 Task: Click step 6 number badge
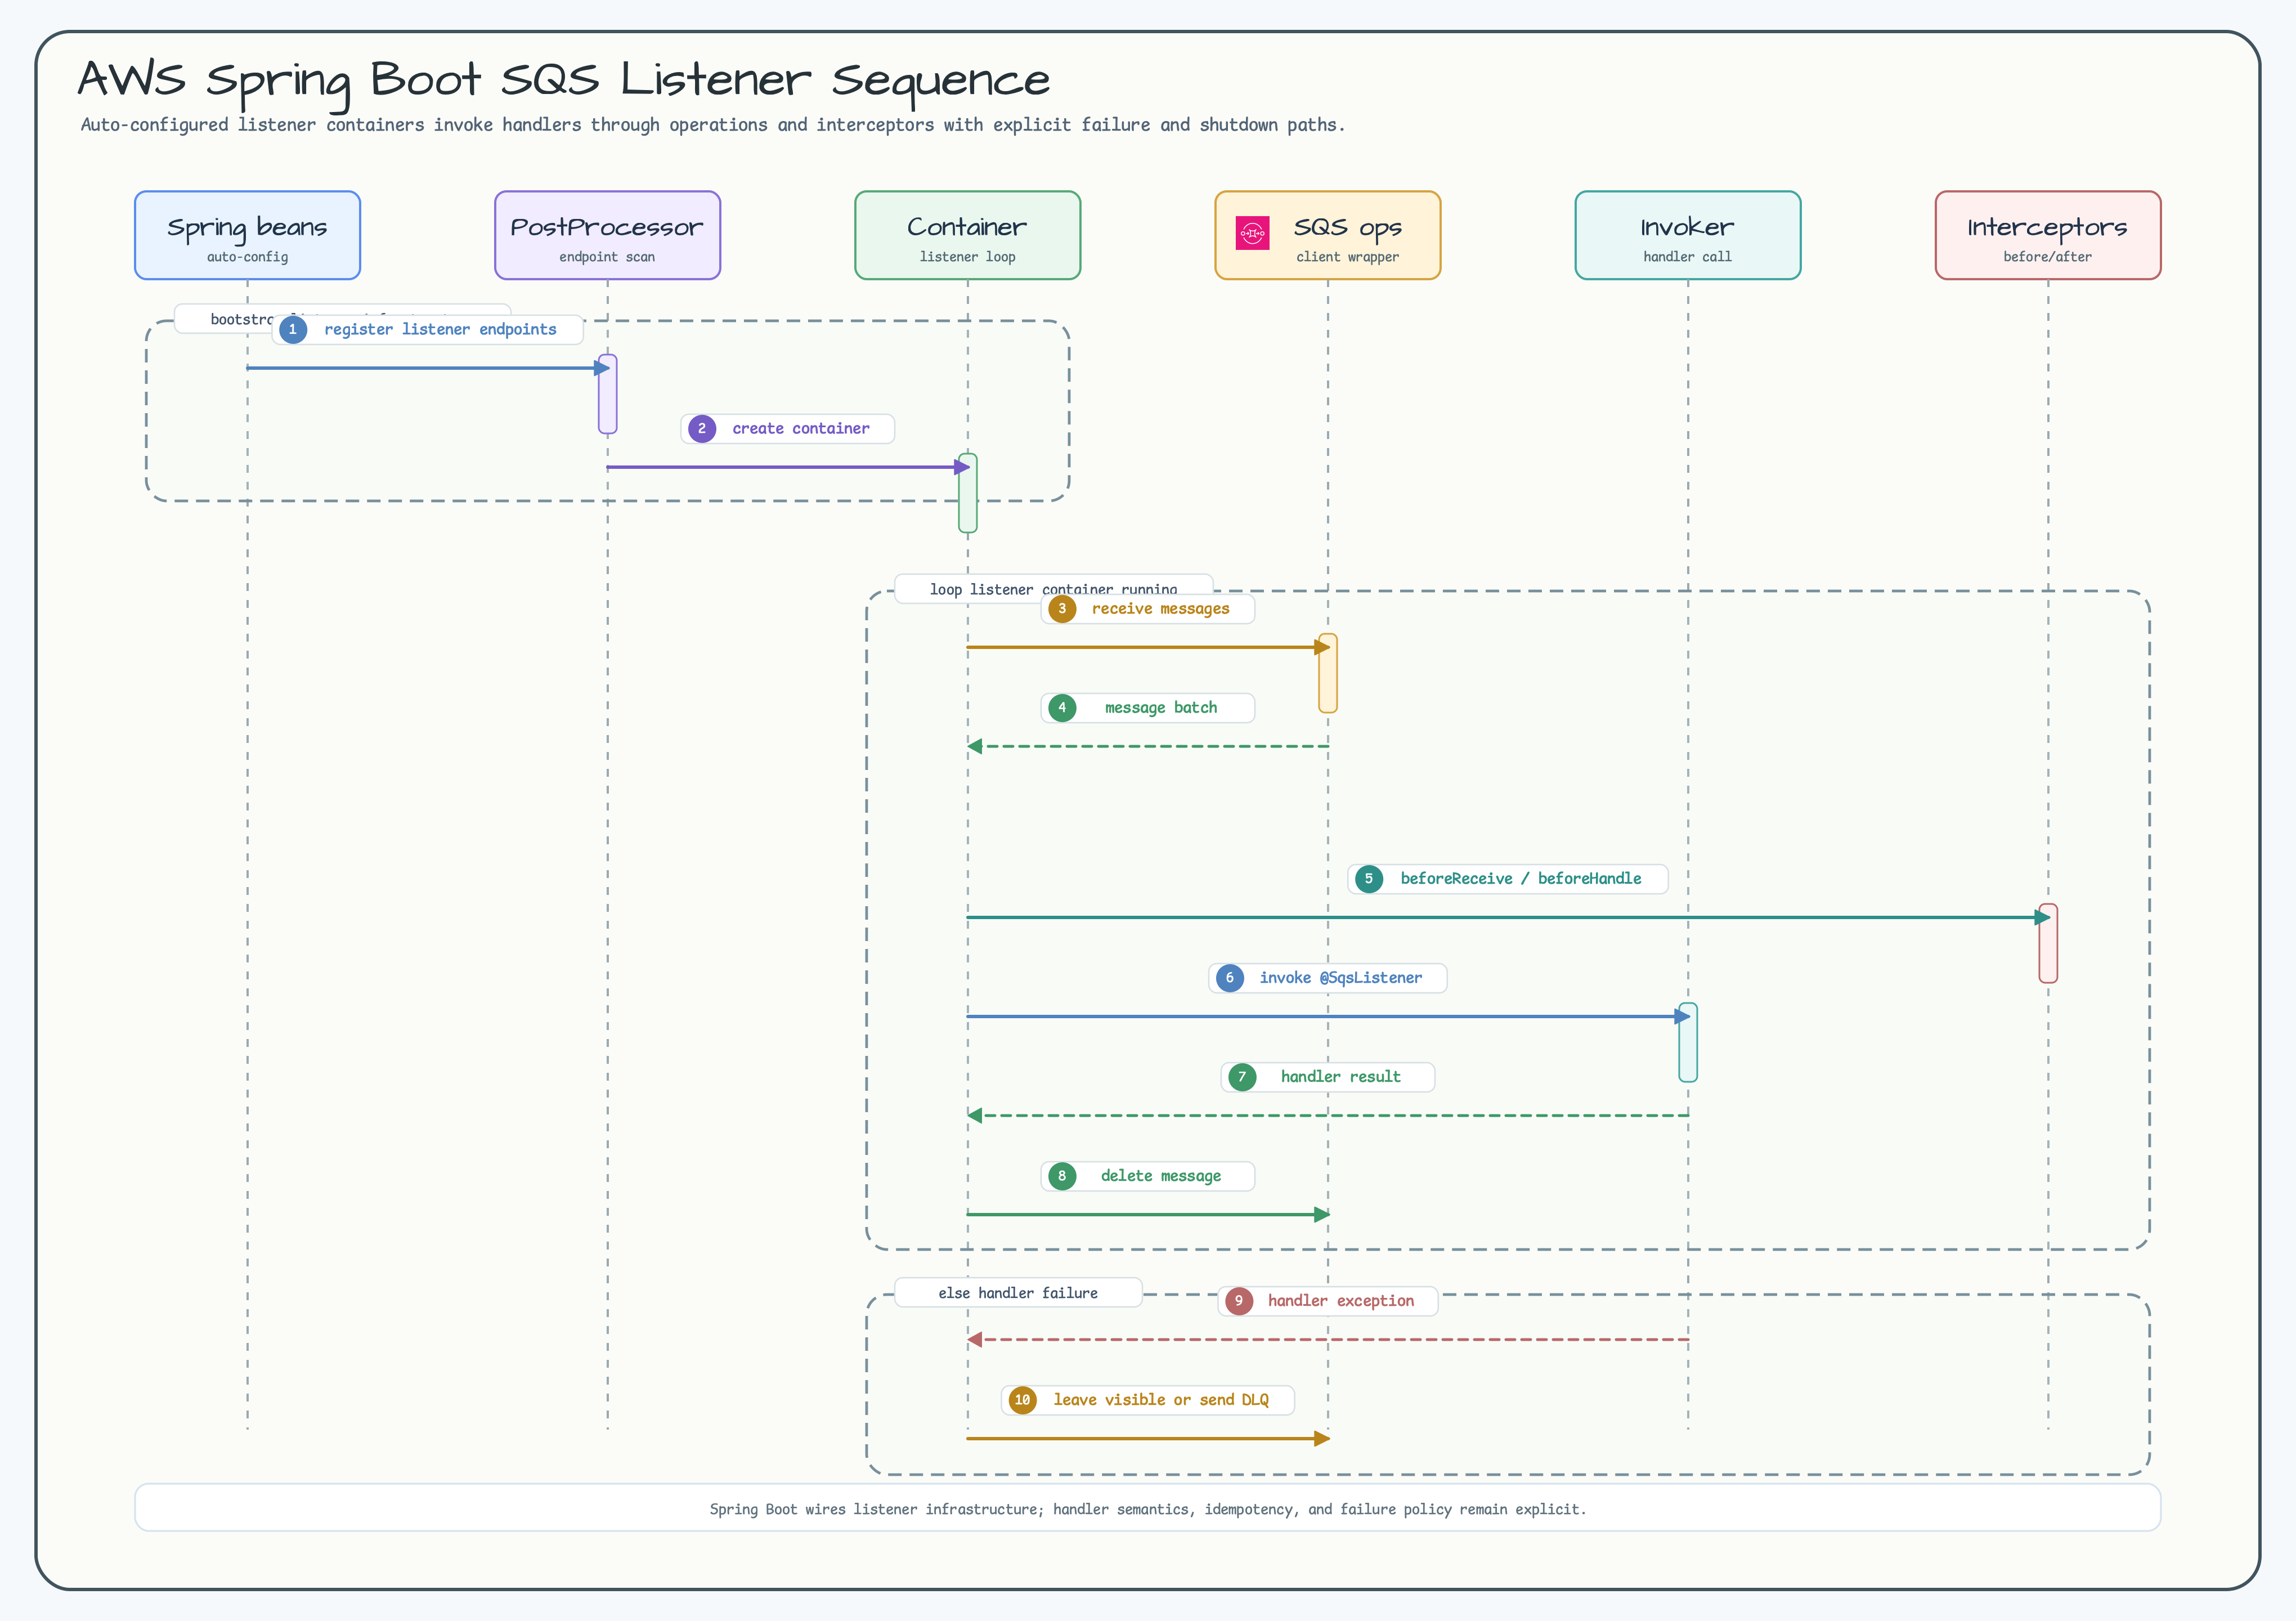(x=1230, y=977)
